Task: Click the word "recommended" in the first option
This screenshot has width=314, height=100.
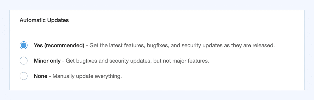Action: pos(64,45)
